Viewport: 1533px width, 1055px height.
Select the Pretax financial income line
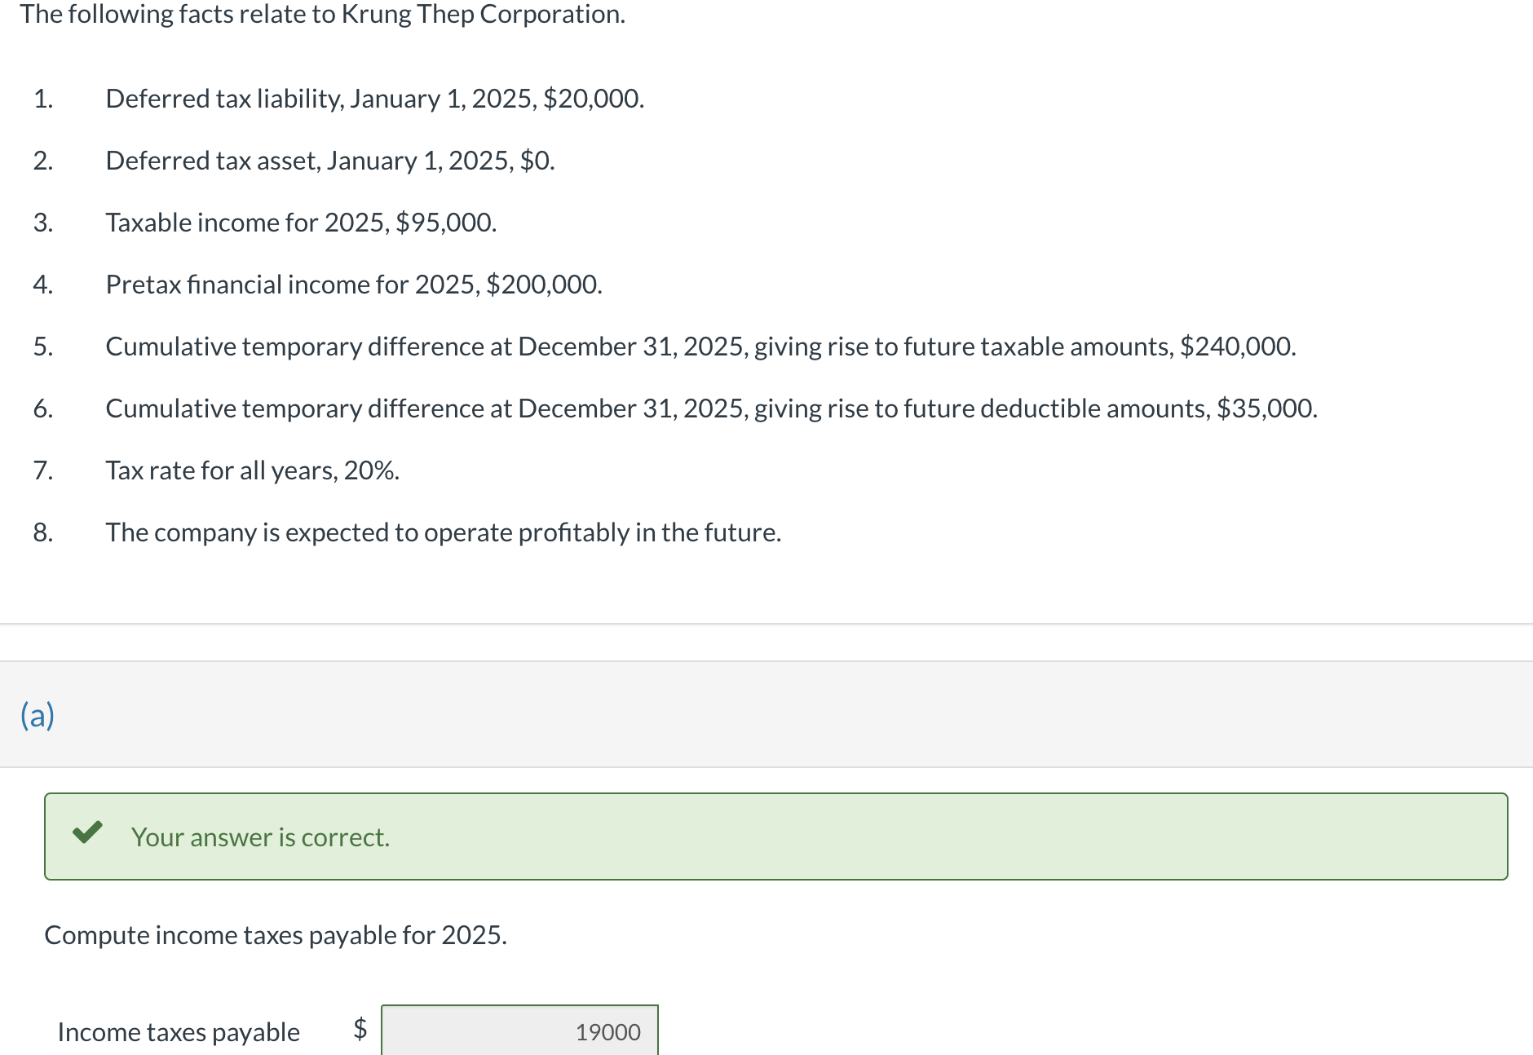point(354,285)
